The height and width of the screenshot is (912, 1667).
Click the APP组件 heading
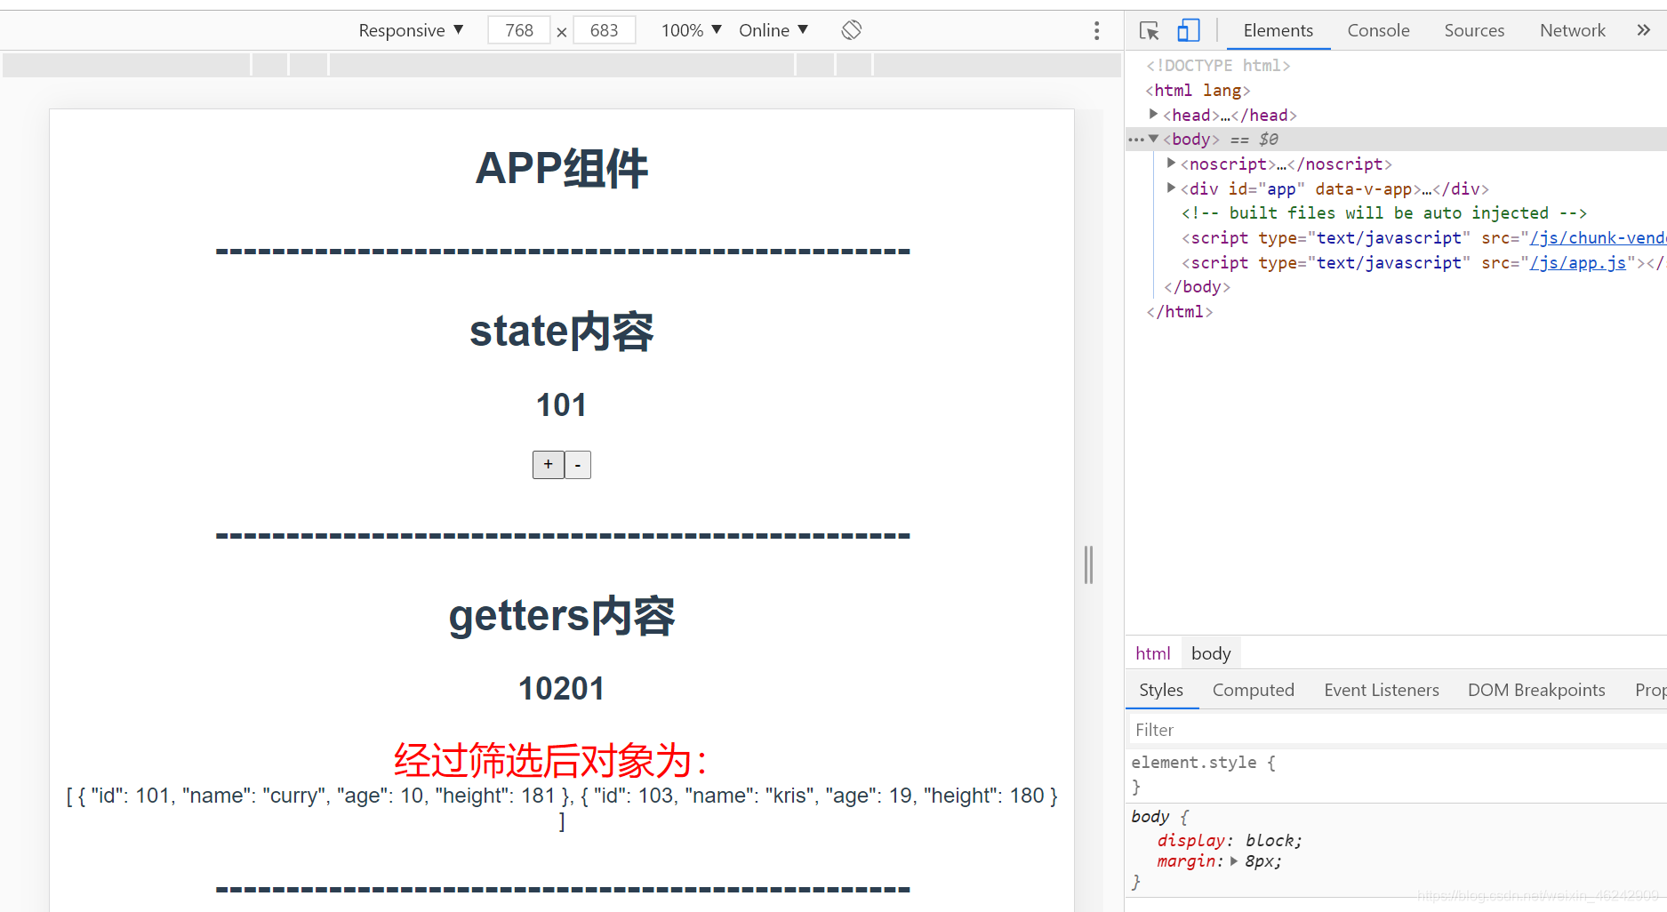(x=561, y=169)
